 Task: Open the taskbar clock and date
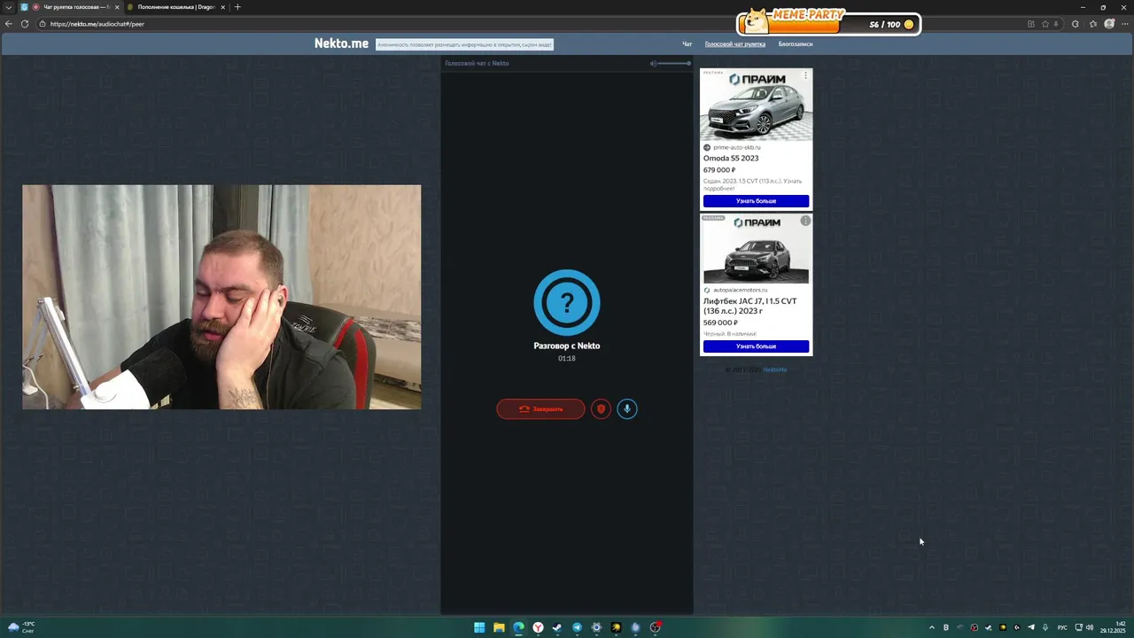1114,627
